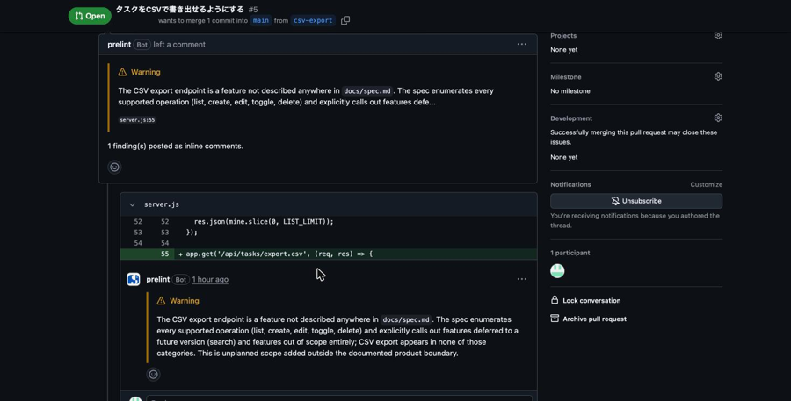Click the Open status badge
This screenshot has height=401, width=791.
coord(90,16)
